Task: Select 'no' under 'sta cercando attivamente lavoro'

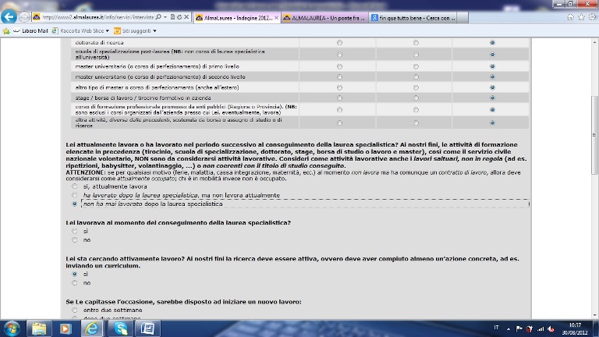Action: 75,282
